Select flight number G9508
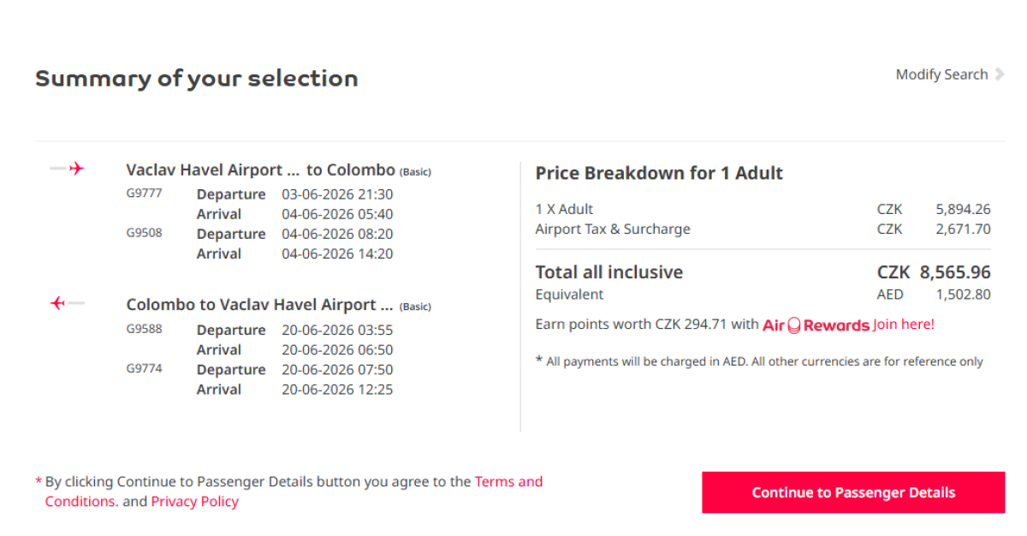The height and width of the screenshot is (536, 1027). [x=144, y=233]
